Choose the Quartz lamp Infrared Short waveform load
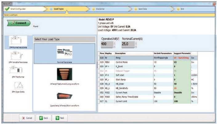The width and height of the screenshot is (218, 125). (65, 99)
